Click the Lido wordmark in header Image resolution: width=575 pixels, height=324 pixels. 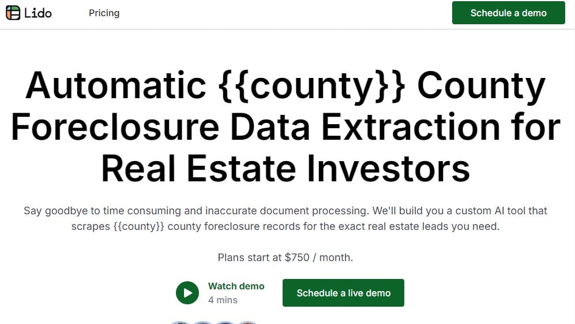pyautogui.click(x=38, y=13)
